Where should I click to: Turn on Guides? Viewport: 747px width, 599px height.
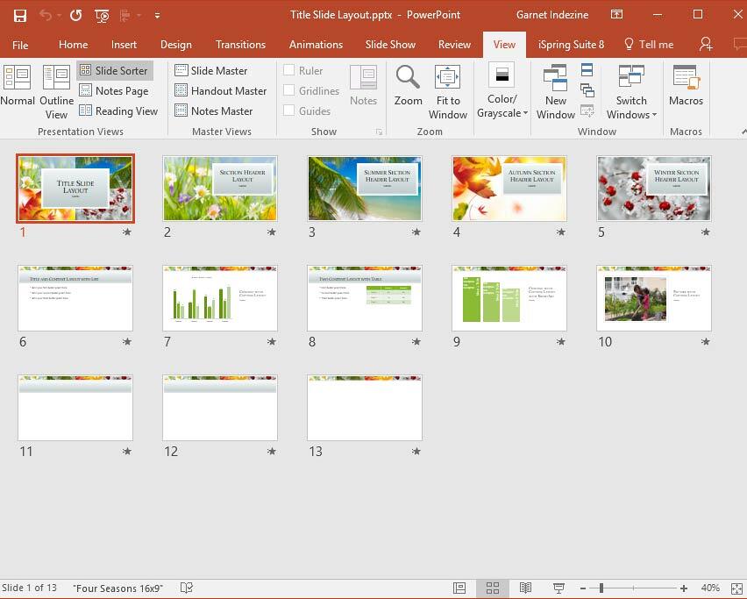(289, 111)
